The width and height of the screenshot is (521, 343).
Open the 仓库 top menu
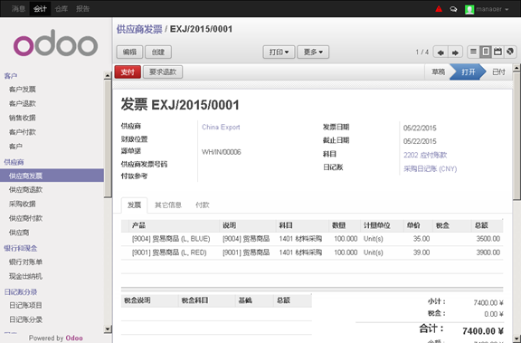(62, 9)
